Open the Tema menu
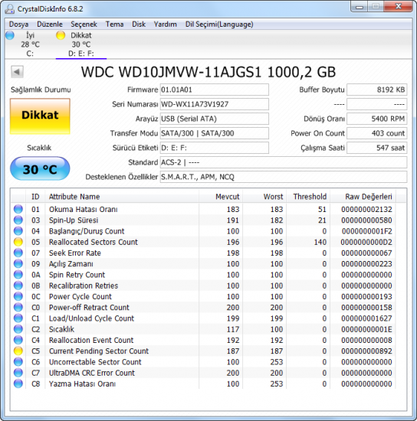This screenshot has width=417, height=421. tap(114, 24)
